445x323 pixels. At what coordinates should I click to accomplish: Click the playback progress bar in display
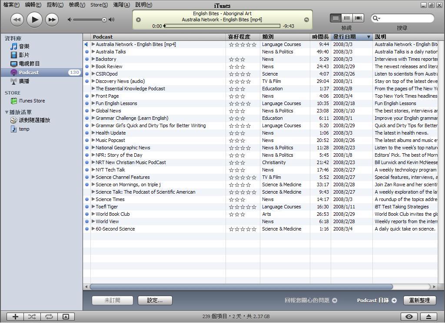pos(222,26)
